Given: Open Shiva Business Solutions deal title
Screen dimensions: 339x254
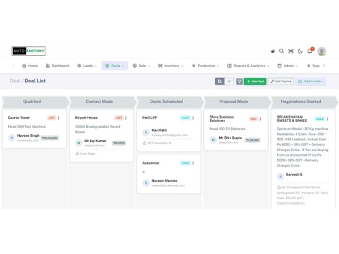Looking at the screenshot, I should click(222, 119).
